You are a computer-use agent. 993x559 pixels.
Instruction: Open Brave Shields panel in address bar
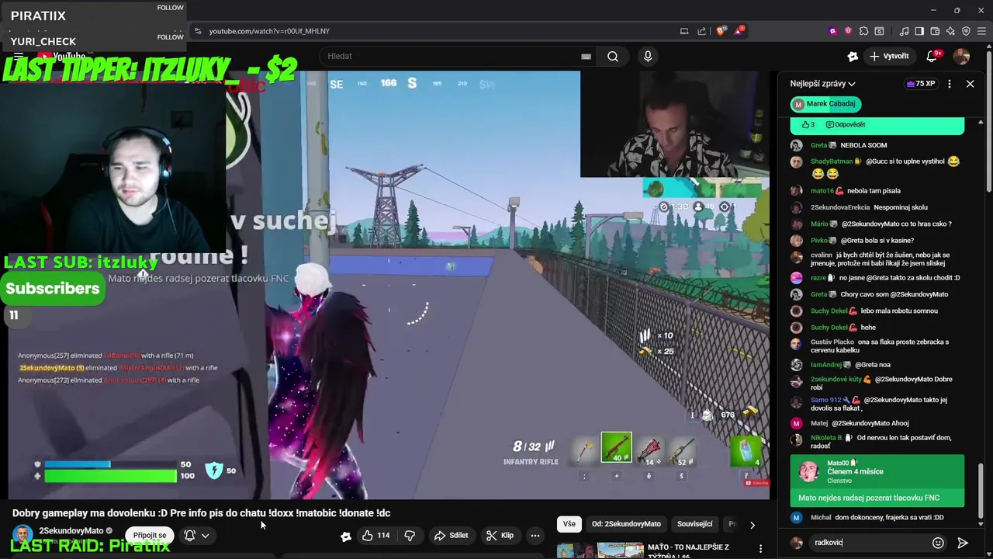721,31
